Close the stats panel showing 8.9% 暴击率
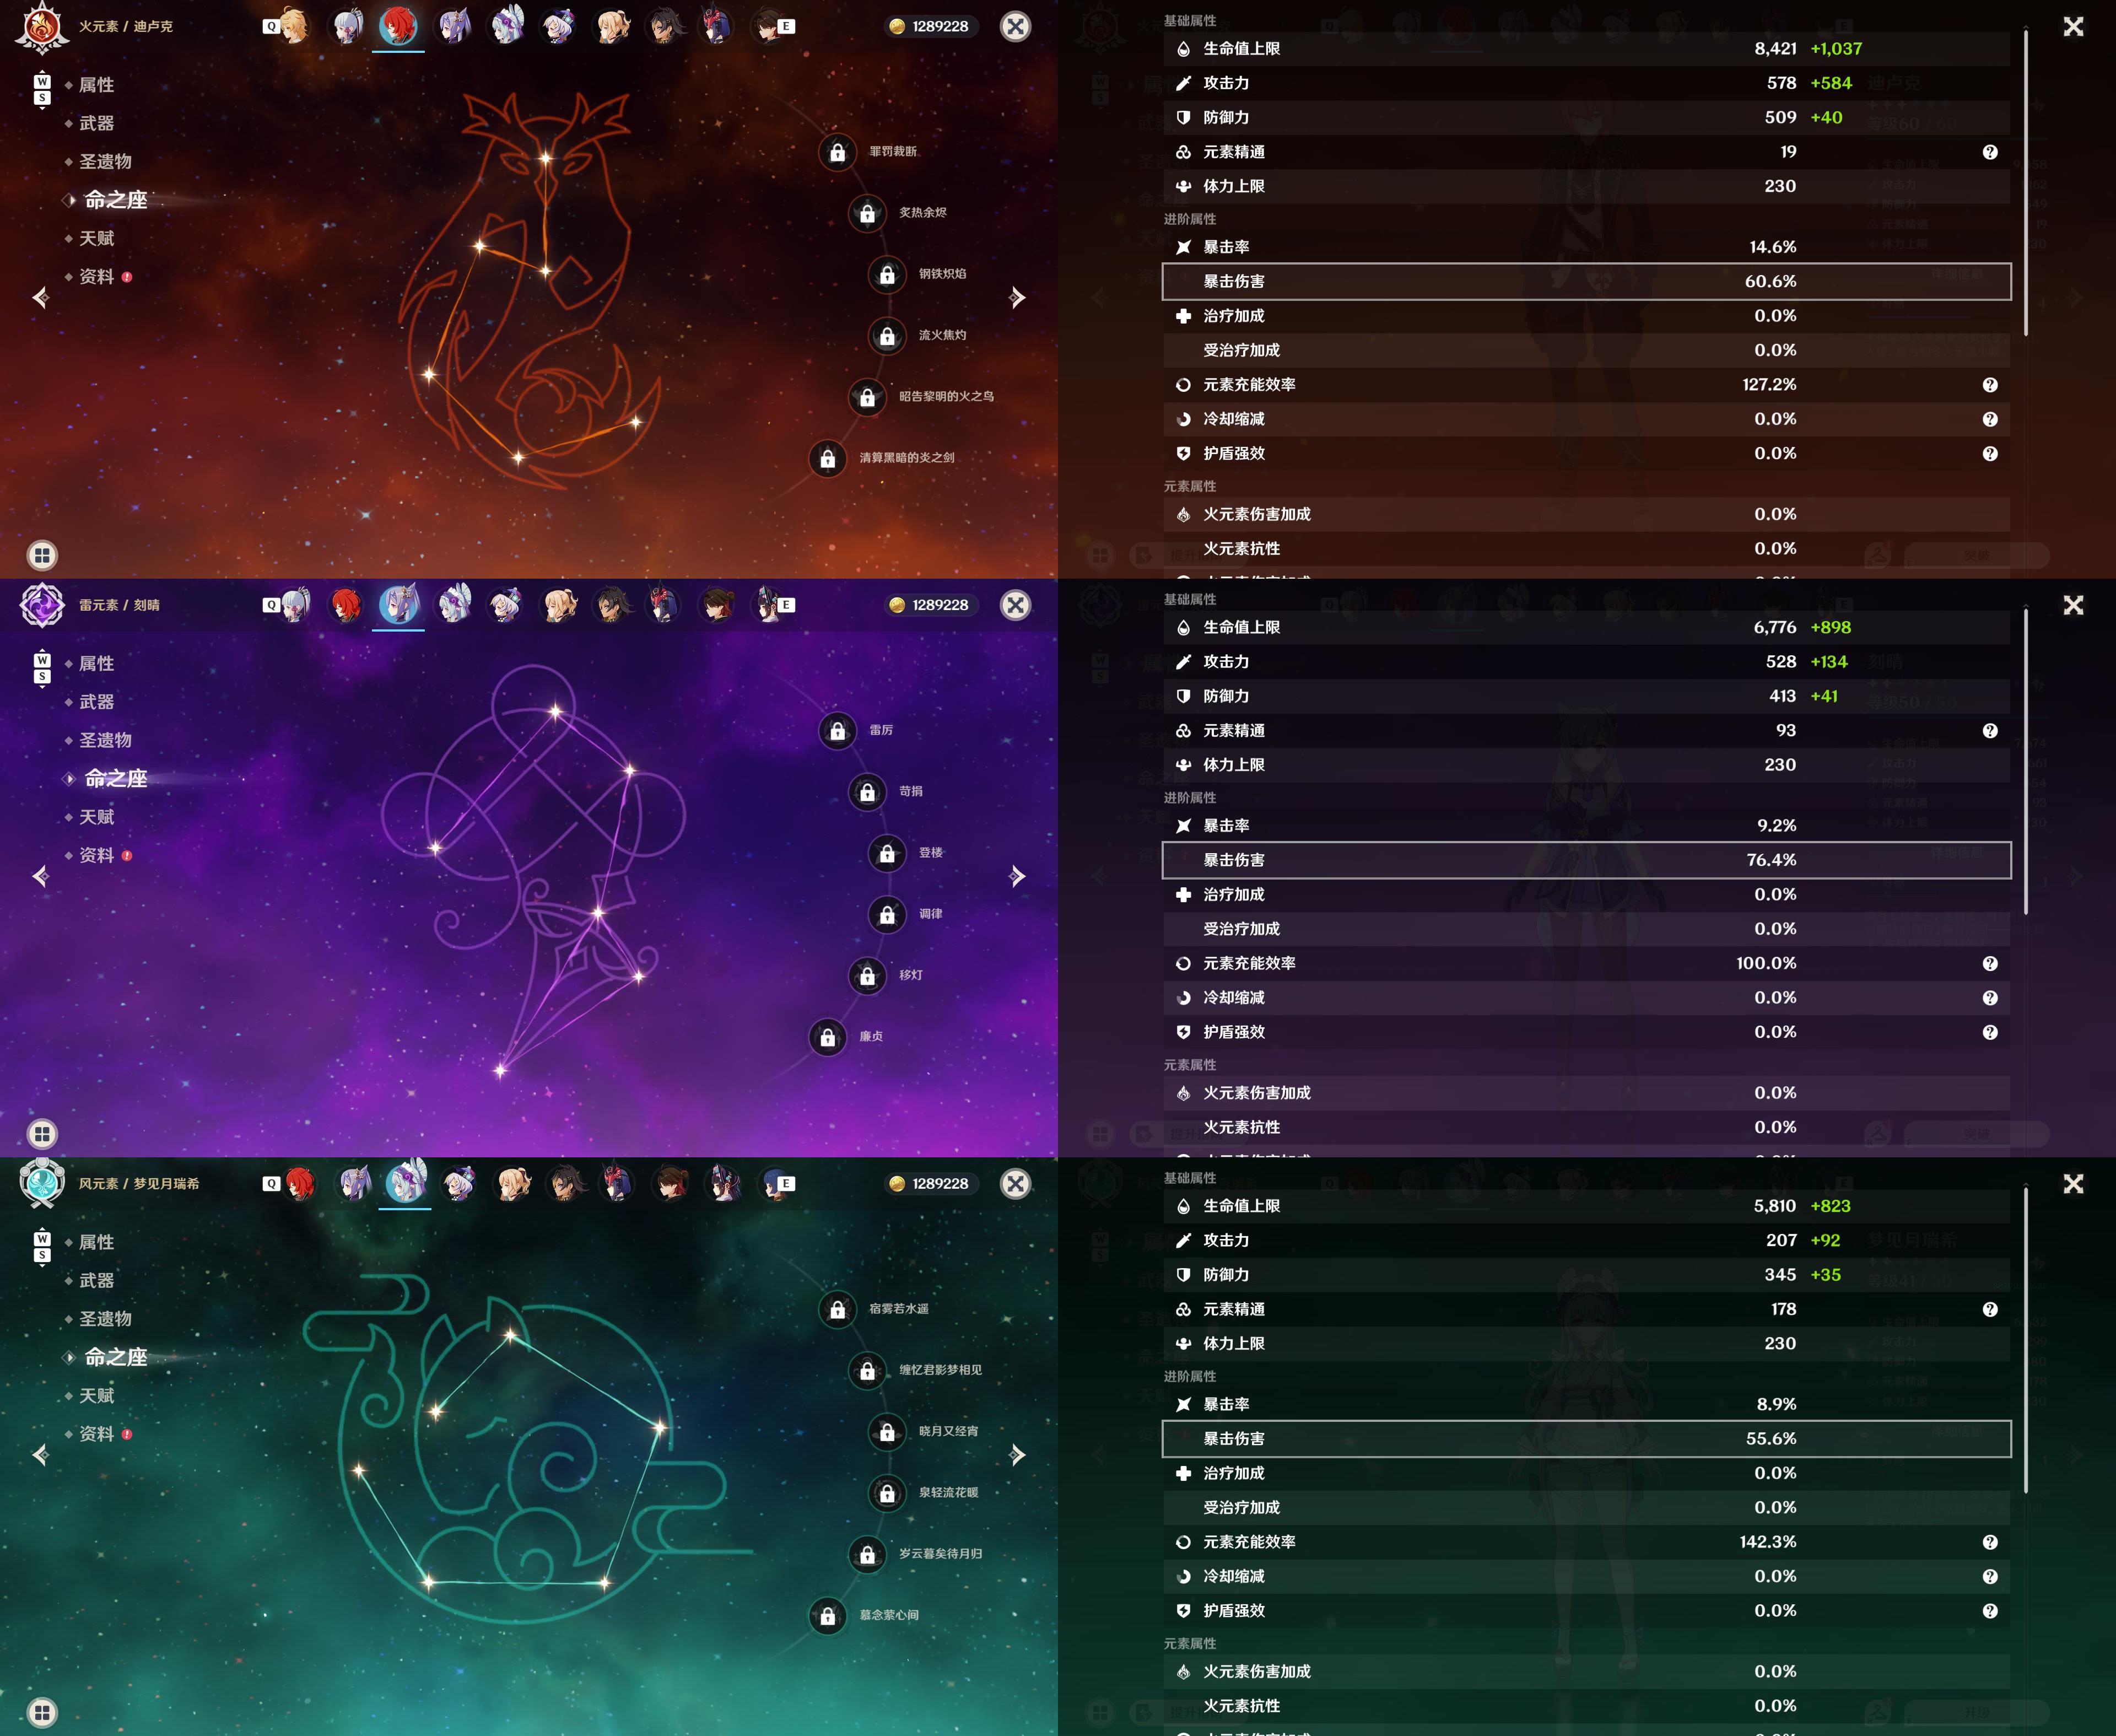Viewport: 2116px width, 1736px height. (2073, 1184)
